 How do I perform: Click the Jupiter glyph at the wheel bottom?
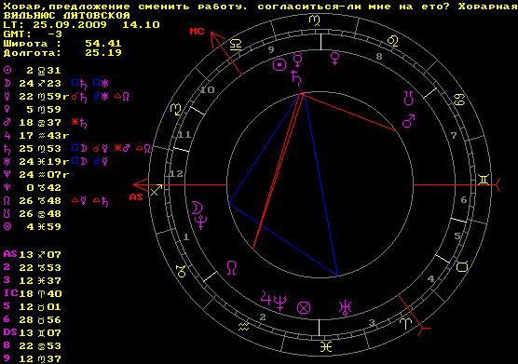tap(266, 298)
